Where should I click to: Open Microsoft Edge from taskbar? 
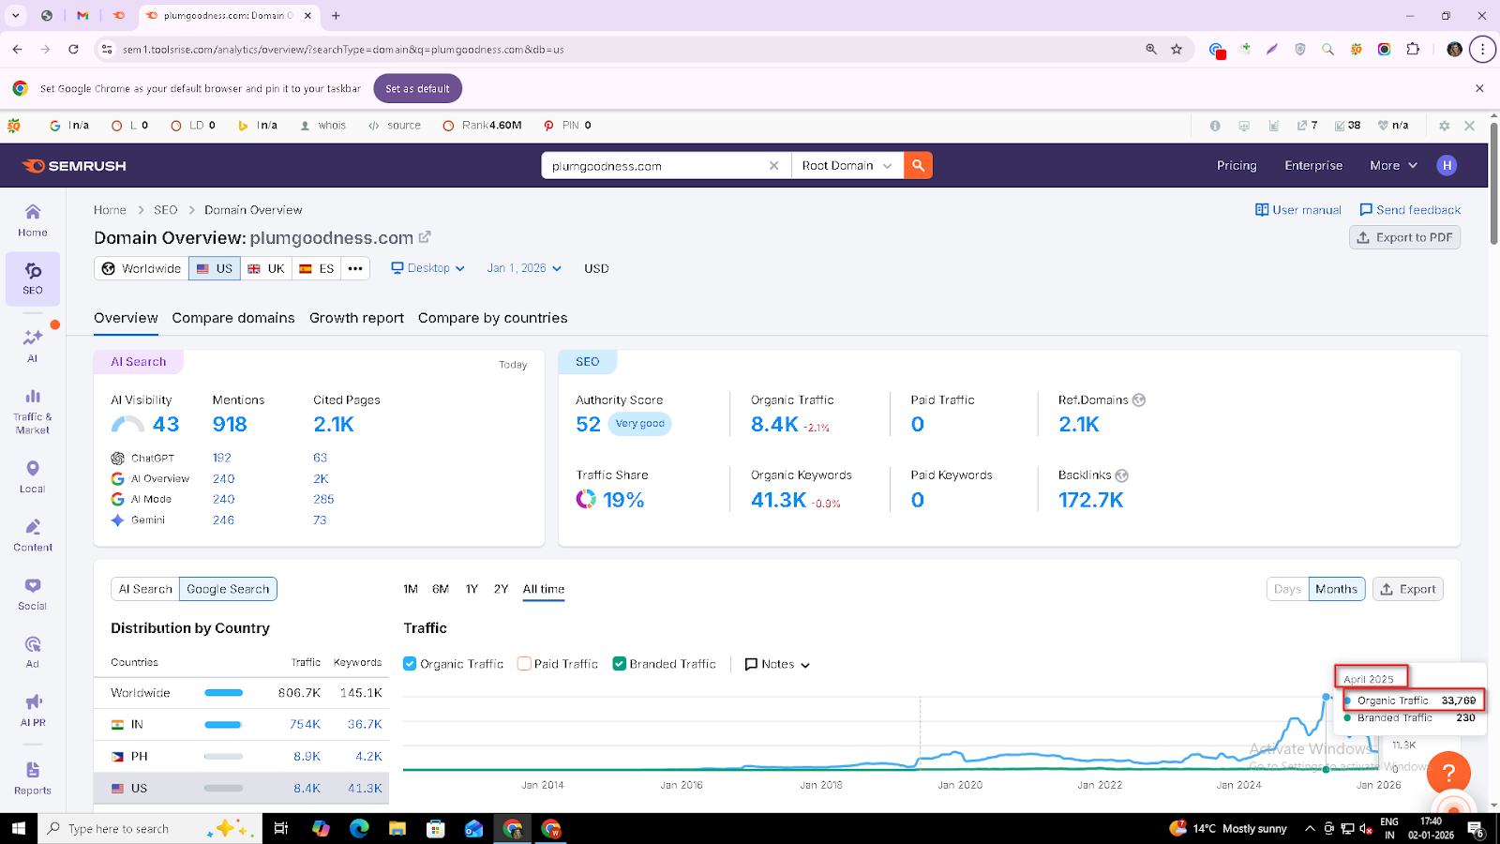coord(359,828)
